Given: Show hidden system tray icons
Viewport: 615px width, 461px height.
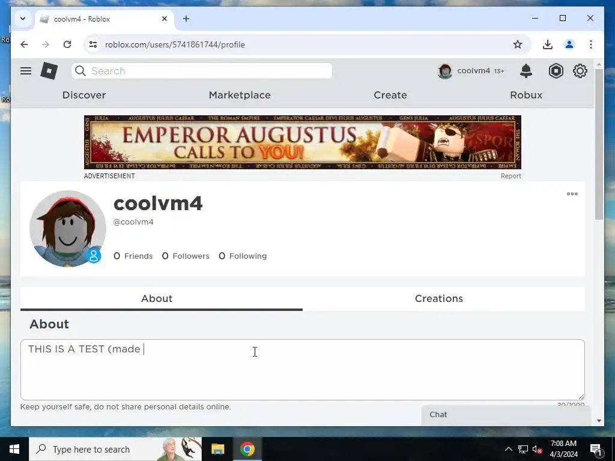Looking at the screenshot, I should [508, 449].
